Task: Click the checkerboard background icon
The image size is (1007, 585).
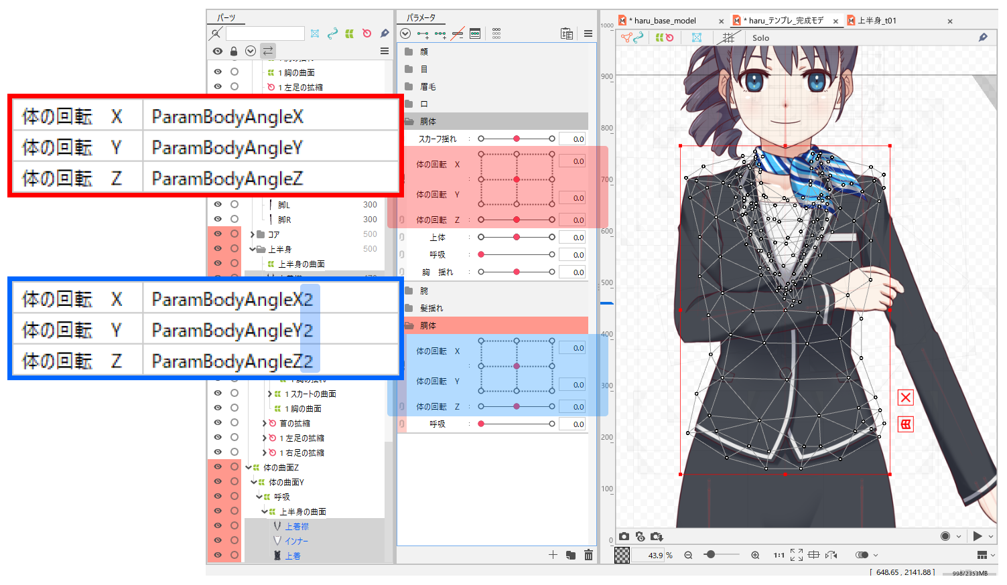Action: point(622,555)
